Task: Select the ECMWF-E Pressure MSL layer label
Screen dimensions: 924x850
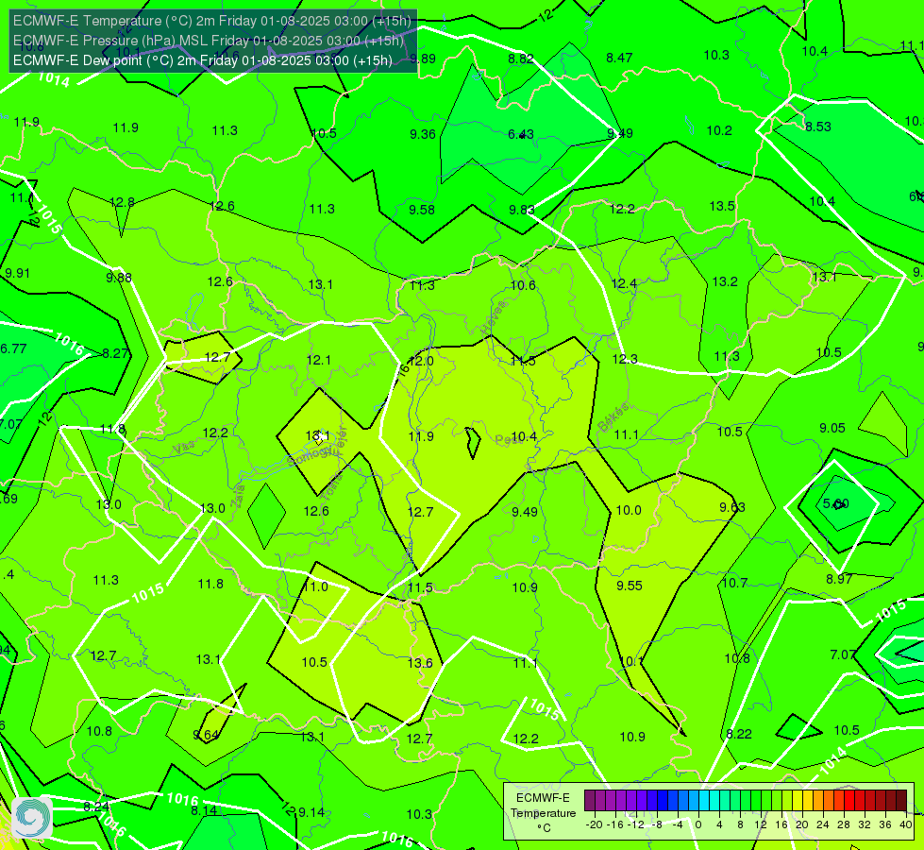Action: click(209, 41)
